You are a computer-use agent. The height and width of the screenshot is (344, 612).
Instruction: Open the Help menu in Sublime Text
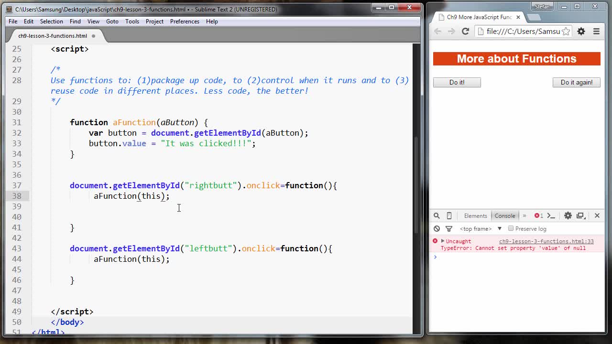pyautogui.click(x=212, y=21)
